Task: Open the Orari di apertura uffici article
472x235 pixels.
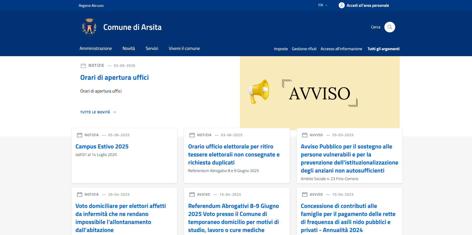Action: [x=114, y=77]
